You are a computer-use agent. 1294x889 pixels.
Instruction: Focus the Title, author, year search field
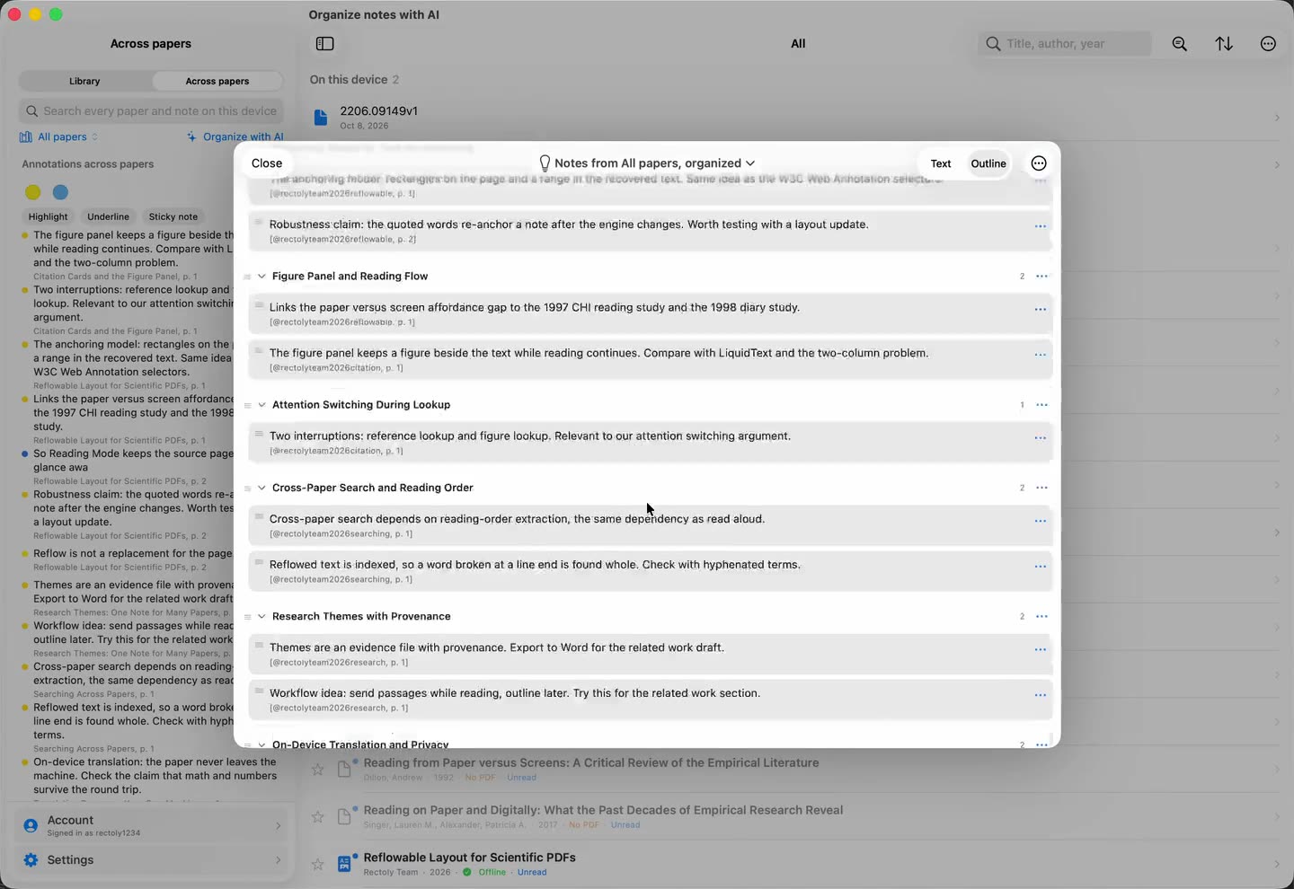(x=1065, y=44)
